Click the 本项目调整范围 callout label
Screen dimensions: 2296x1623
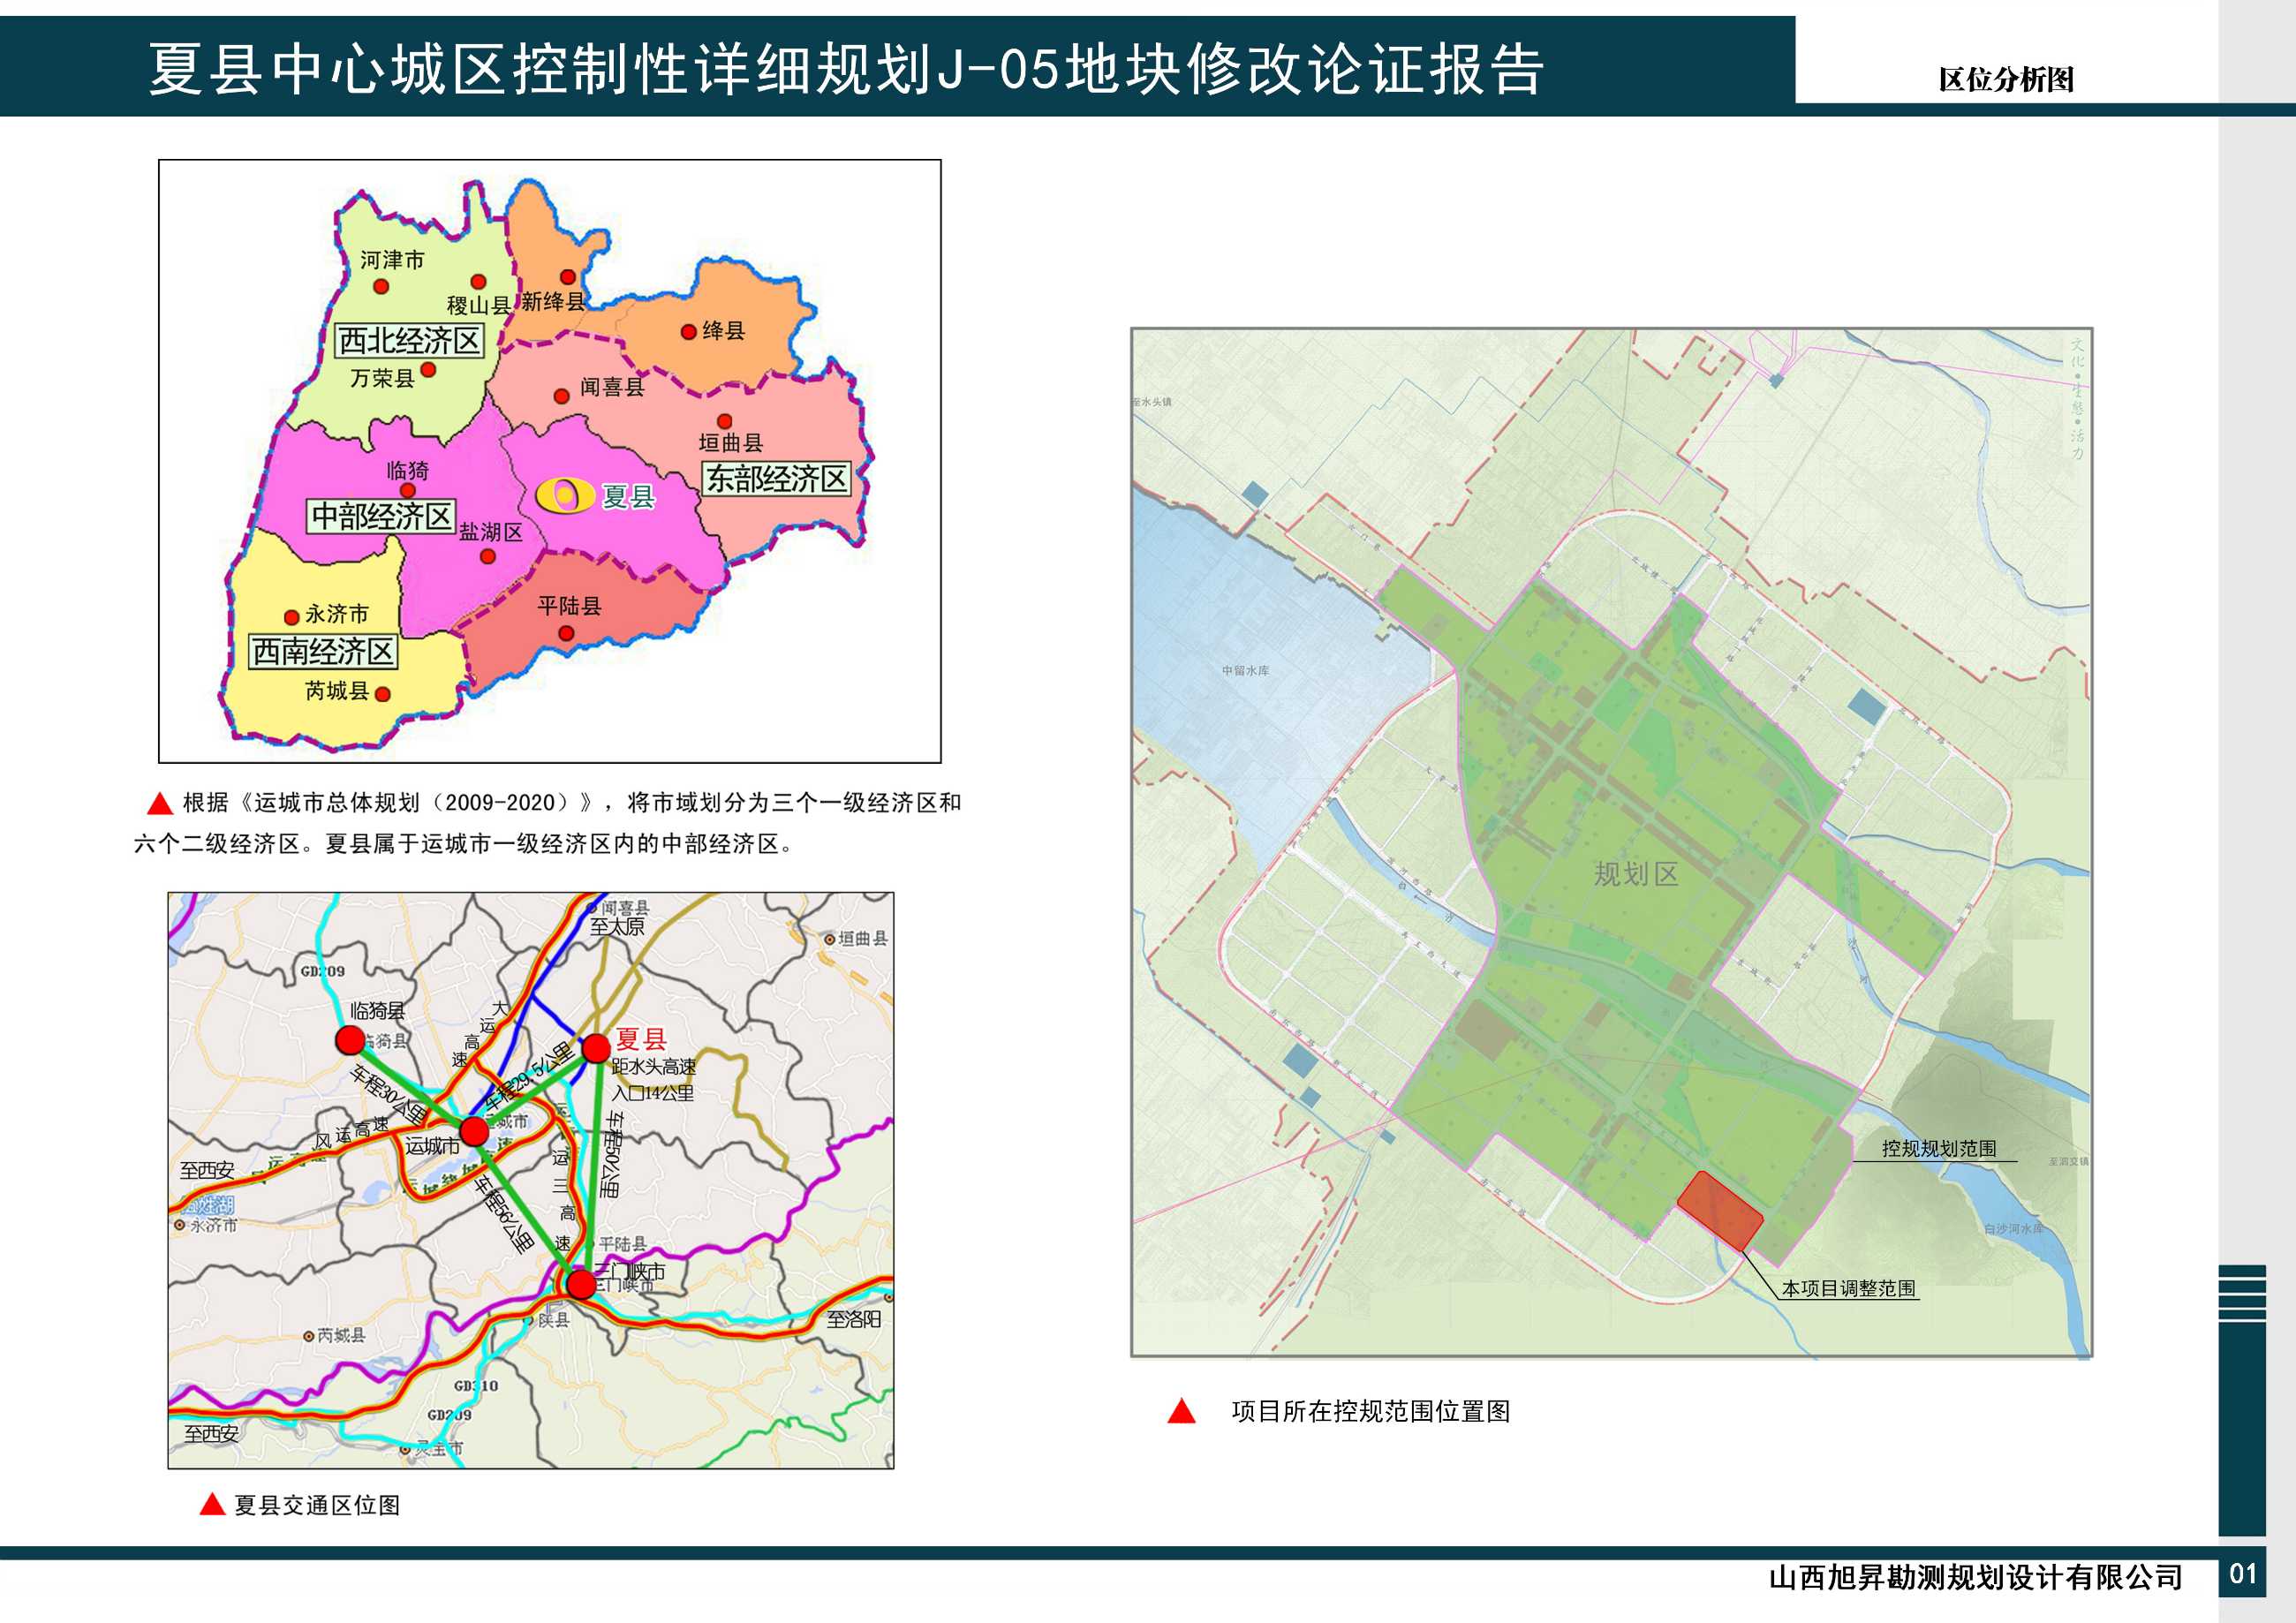click(1849, 1288)
